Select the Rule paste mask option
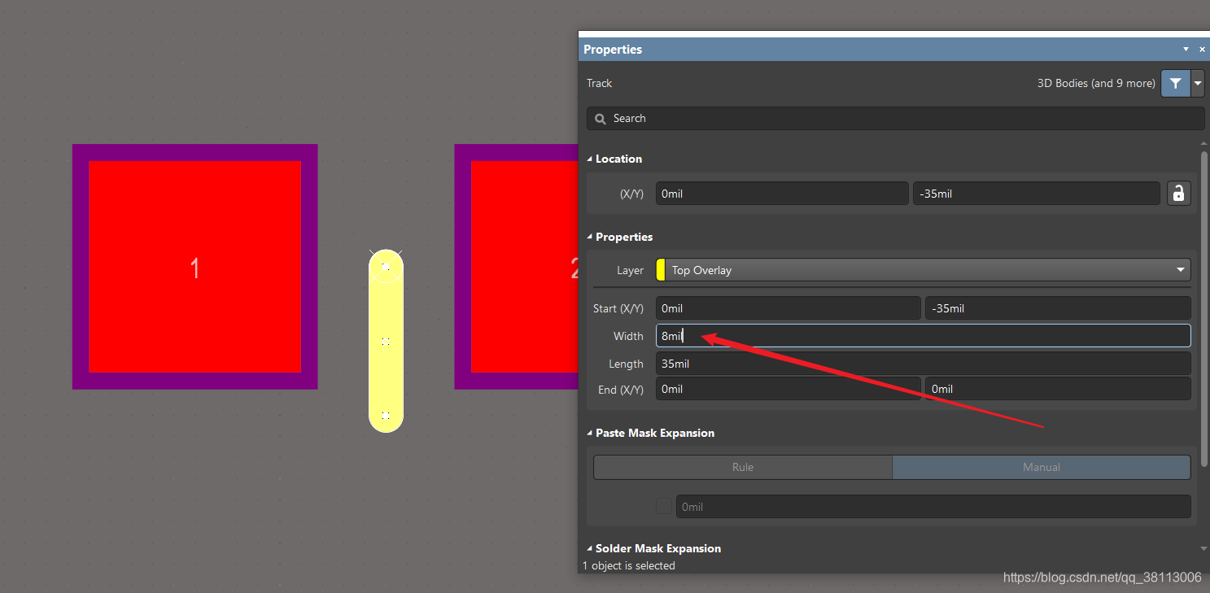 tap(743, 467)
